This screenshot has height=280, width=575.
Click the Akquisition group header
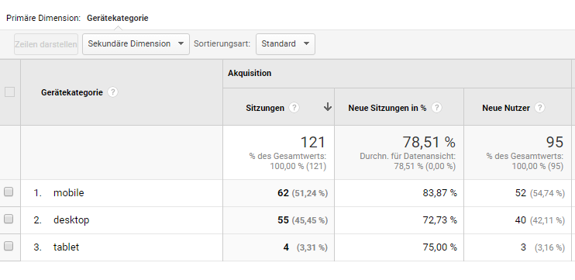point(250,73)
